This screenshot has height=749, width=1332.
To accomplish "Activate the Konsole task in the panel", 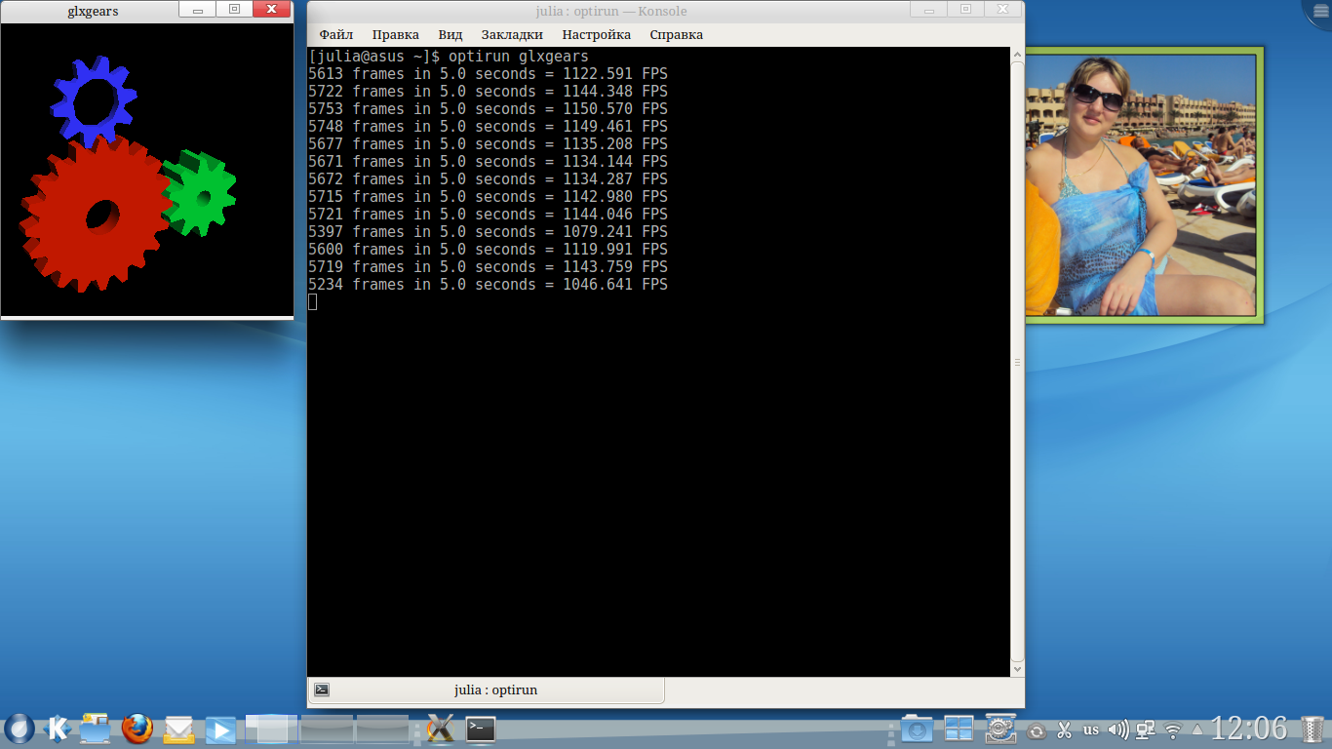I will pos(481,729).
